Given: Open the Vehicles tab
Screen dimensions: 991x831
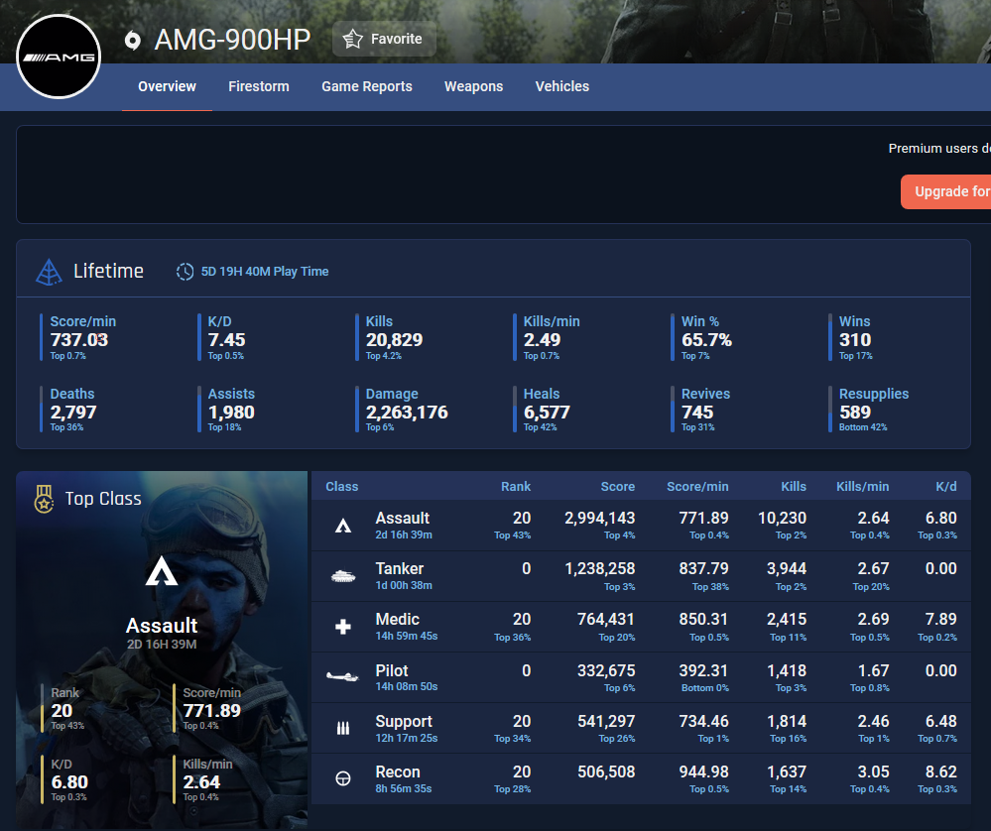Looking at the screenshot, I should click(x=561, y=86).
